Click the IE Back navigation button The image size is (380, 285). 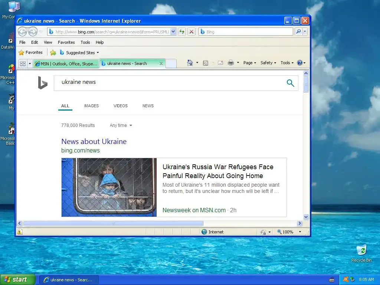[x=23, y=32]
